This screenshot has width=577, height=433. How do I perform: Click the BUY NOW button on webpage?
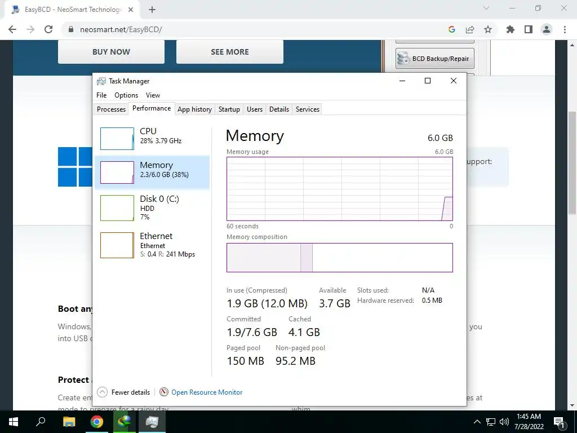[x=111, y=51]
